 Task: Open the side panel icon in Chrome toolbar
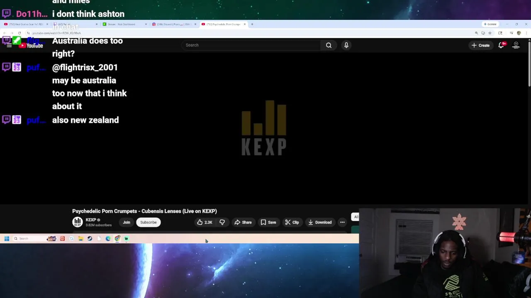tap(500, 33)
